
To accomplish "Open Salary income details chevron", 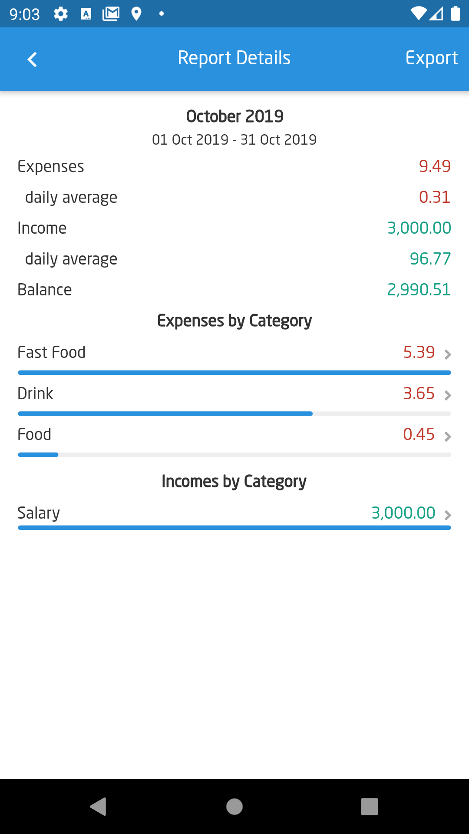I will point(448,515).
